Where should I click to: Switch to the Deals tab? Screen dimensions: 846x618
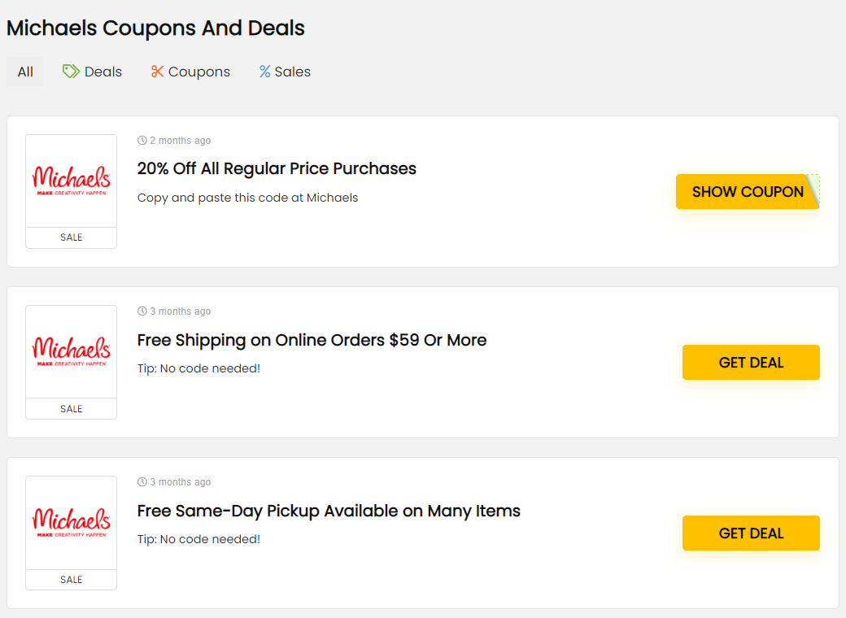(102, 72)
